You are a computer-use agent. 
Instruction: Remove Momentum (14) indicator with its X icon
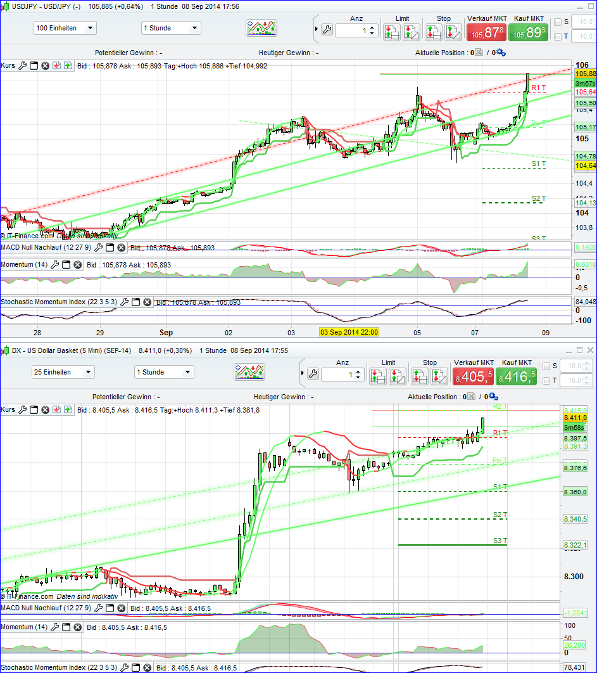coord(78,264)
